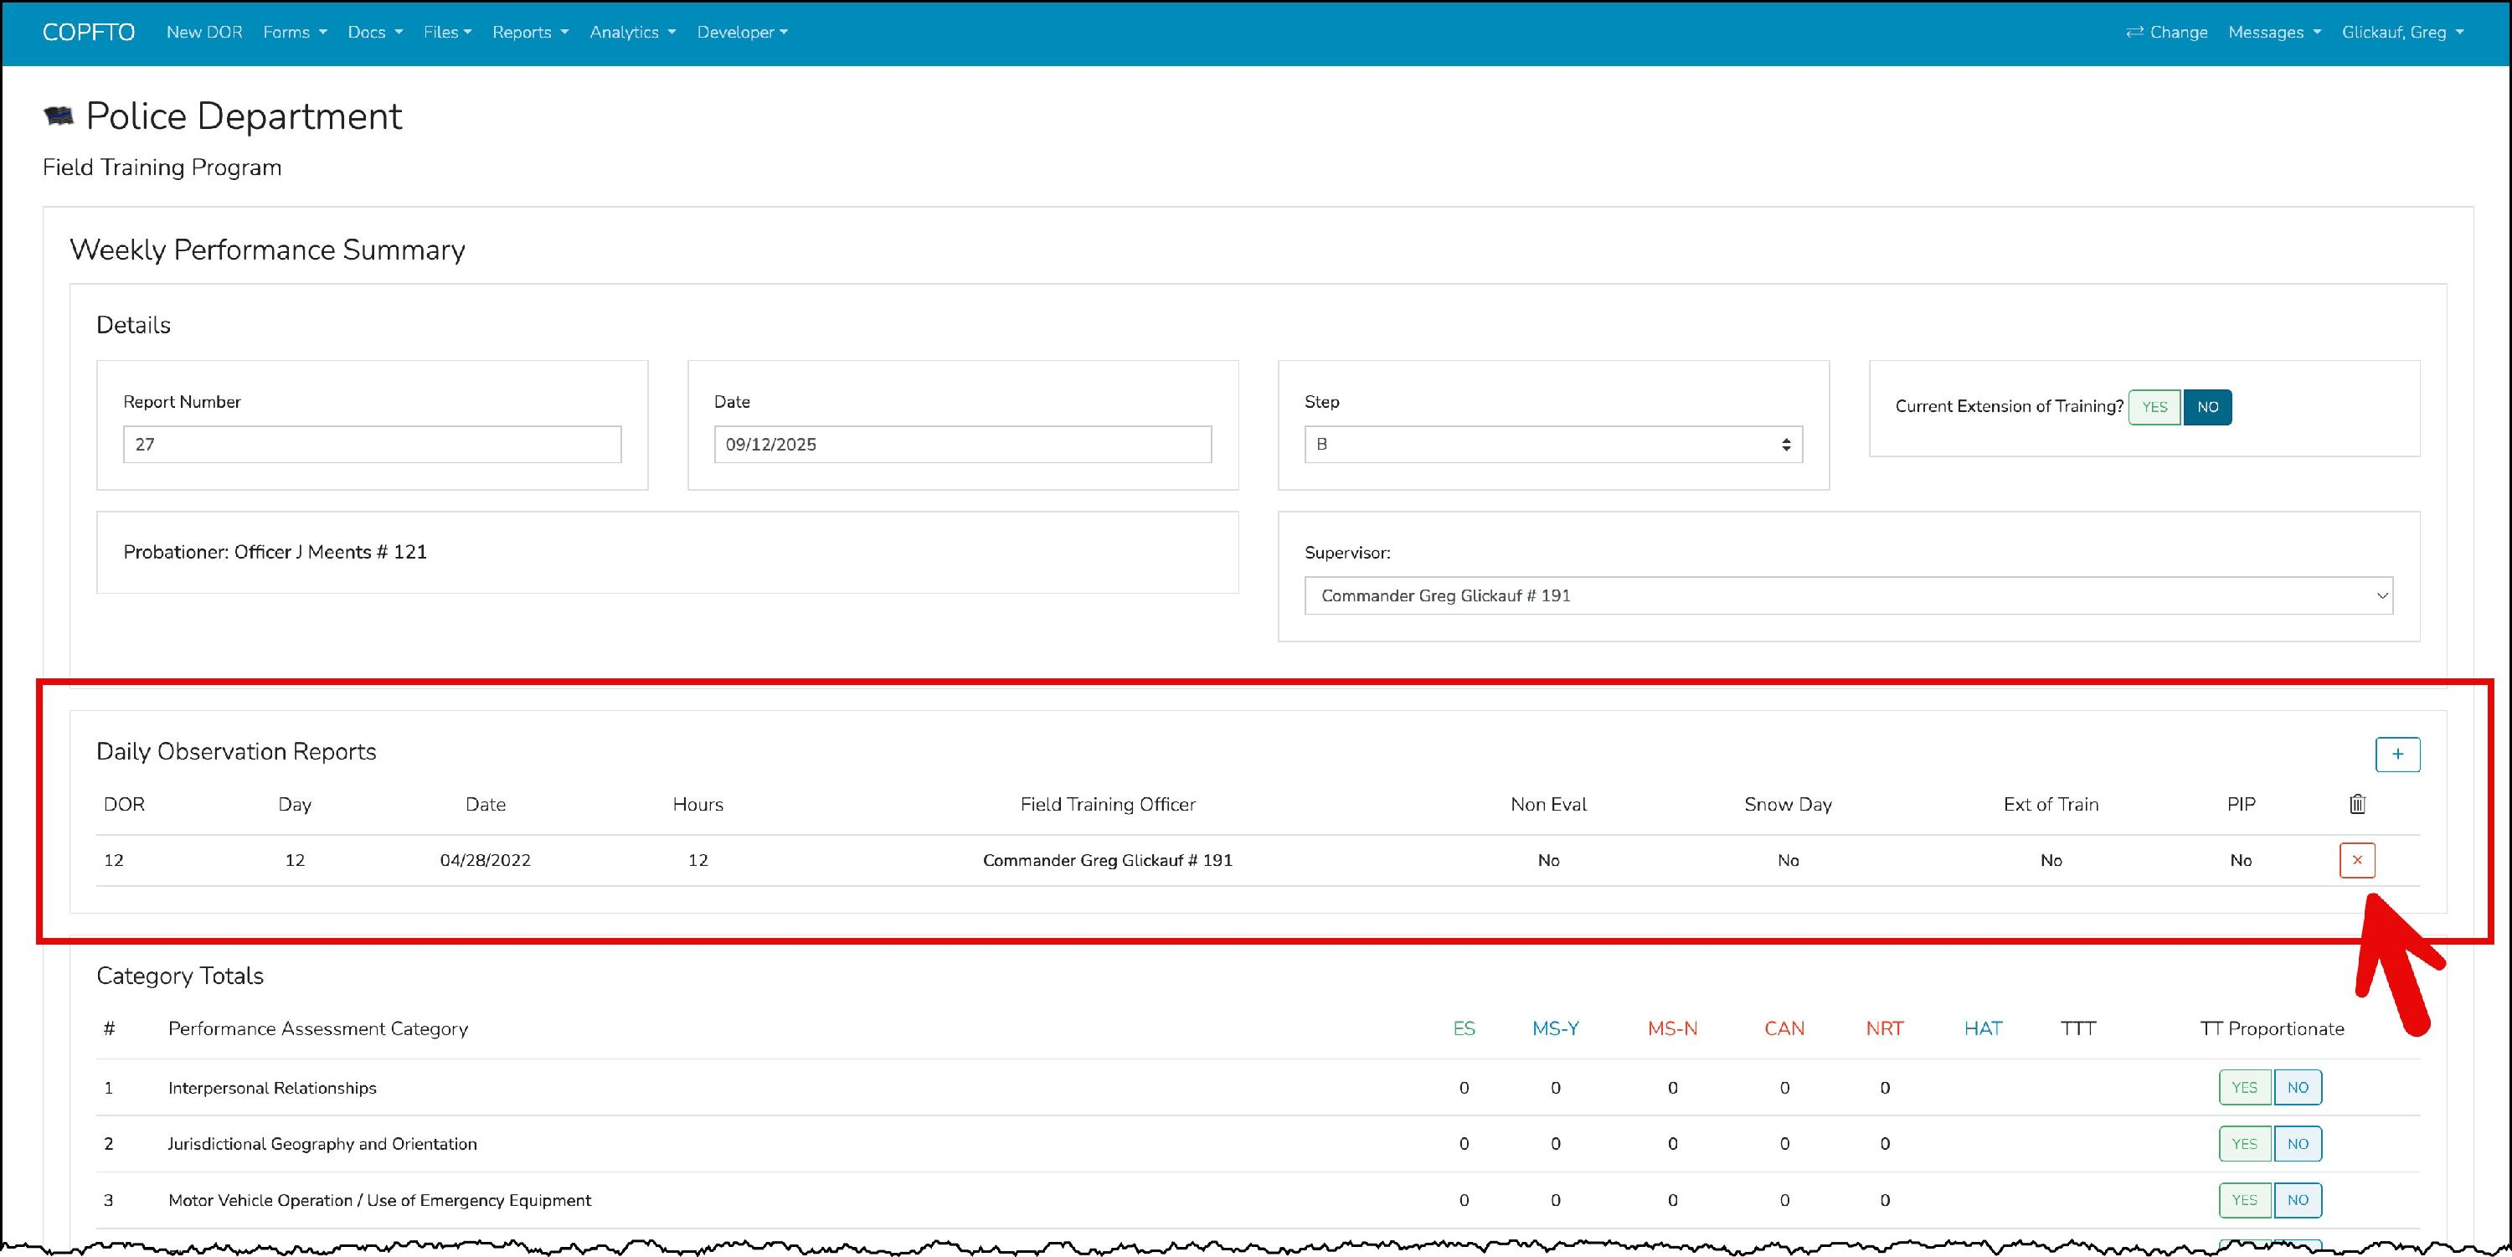Image resolution: width=2512 pixels, height=1257 pixels.
Task: Select YES for Interpersonal Relationships TT Proportionate
Action: click(x=2244, y=1087)
